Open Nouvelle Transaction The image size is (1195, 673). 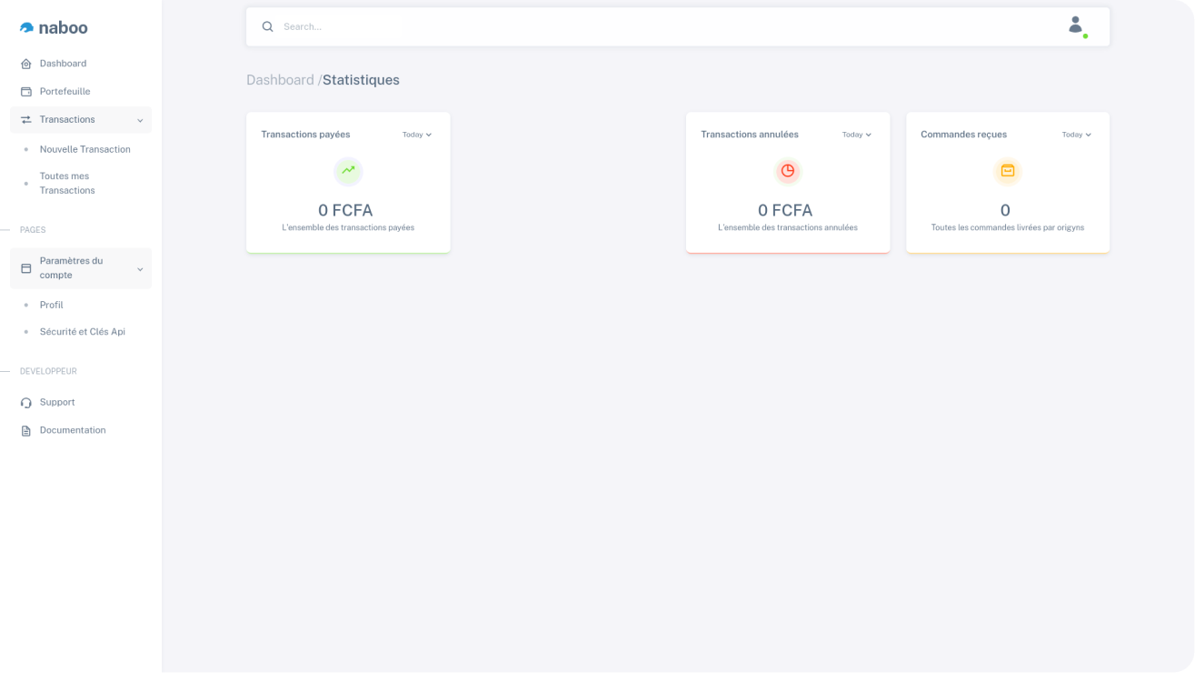85,149
